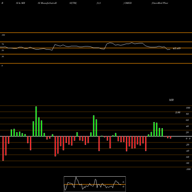The width and height of the screenshot is (192, 192).
Task: Click the OncoMed Phar title text
Action: click(x=160, y=3)
